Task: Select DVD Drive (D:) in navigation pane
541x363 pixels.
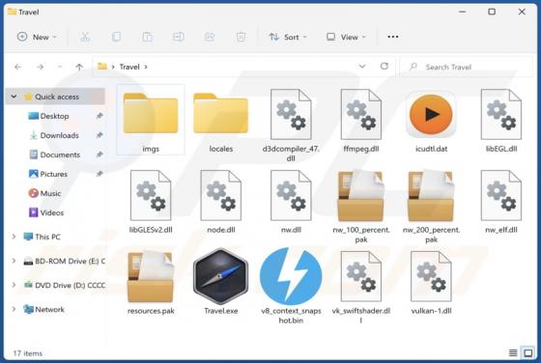Action: click(70, 285)
